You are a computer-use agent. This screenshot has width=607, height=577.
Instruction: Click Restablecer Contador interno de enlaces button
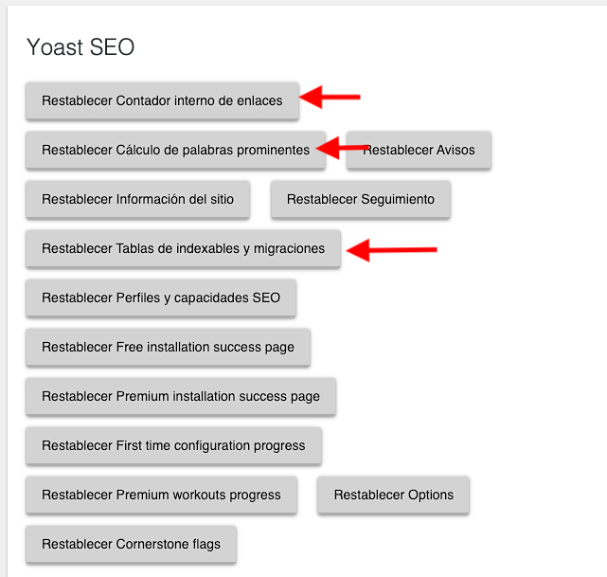point(162,100)
